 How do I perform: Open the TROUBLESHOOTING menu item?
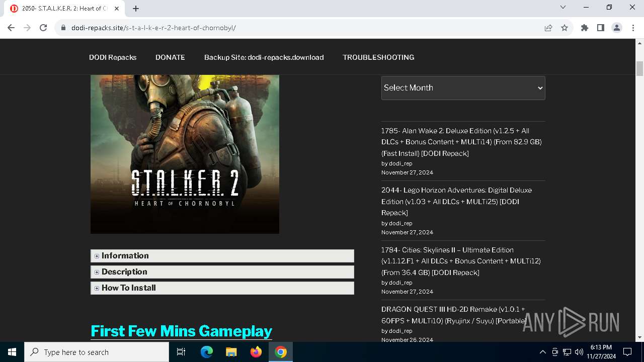378,57
